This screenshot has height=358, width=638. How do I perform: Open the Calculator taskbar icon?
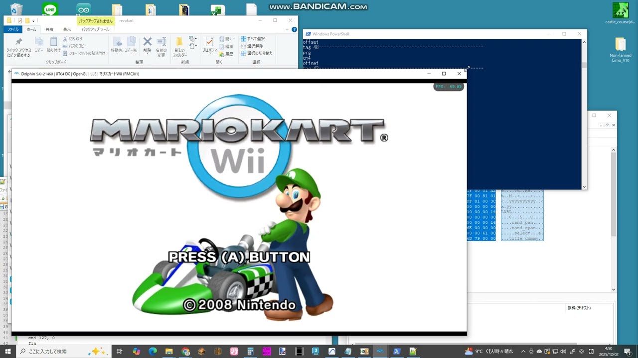[x=250, y=352]
